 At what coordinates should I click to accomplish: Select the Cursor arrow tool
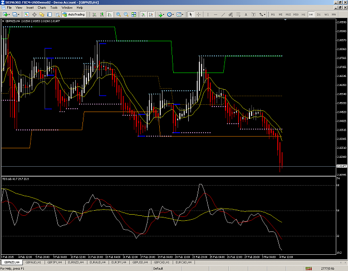click(190, 14)
